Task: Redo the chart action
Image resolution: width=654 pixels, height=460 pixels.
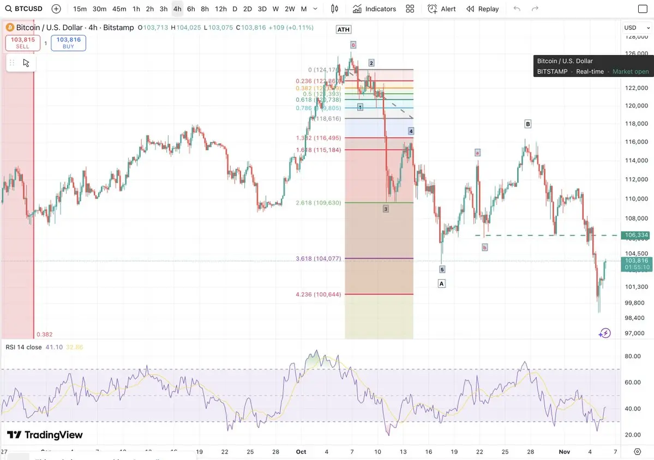Action: pyautogui.click(x=535, y=9)
